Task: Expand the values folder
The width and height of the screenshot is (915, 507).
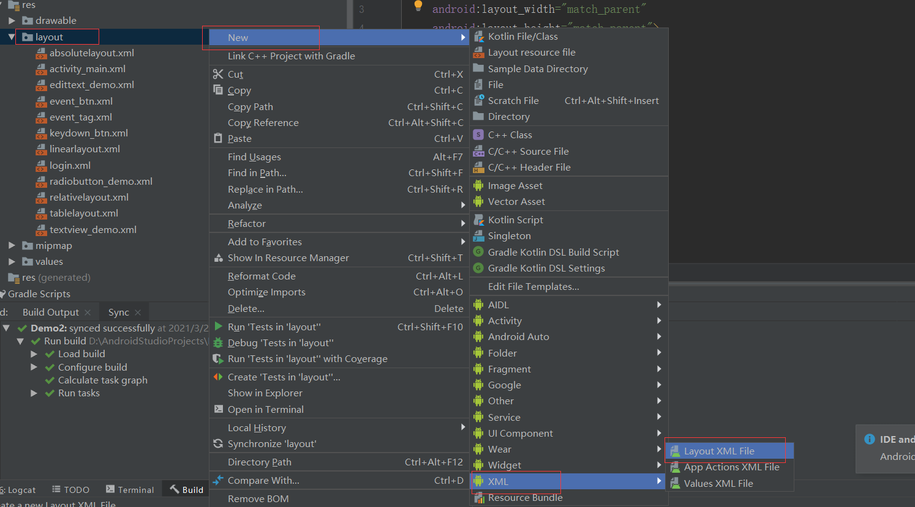Action: 12,262
